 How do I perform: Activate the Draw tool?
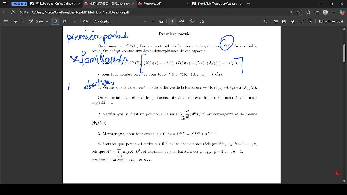(x=36, y=21)
